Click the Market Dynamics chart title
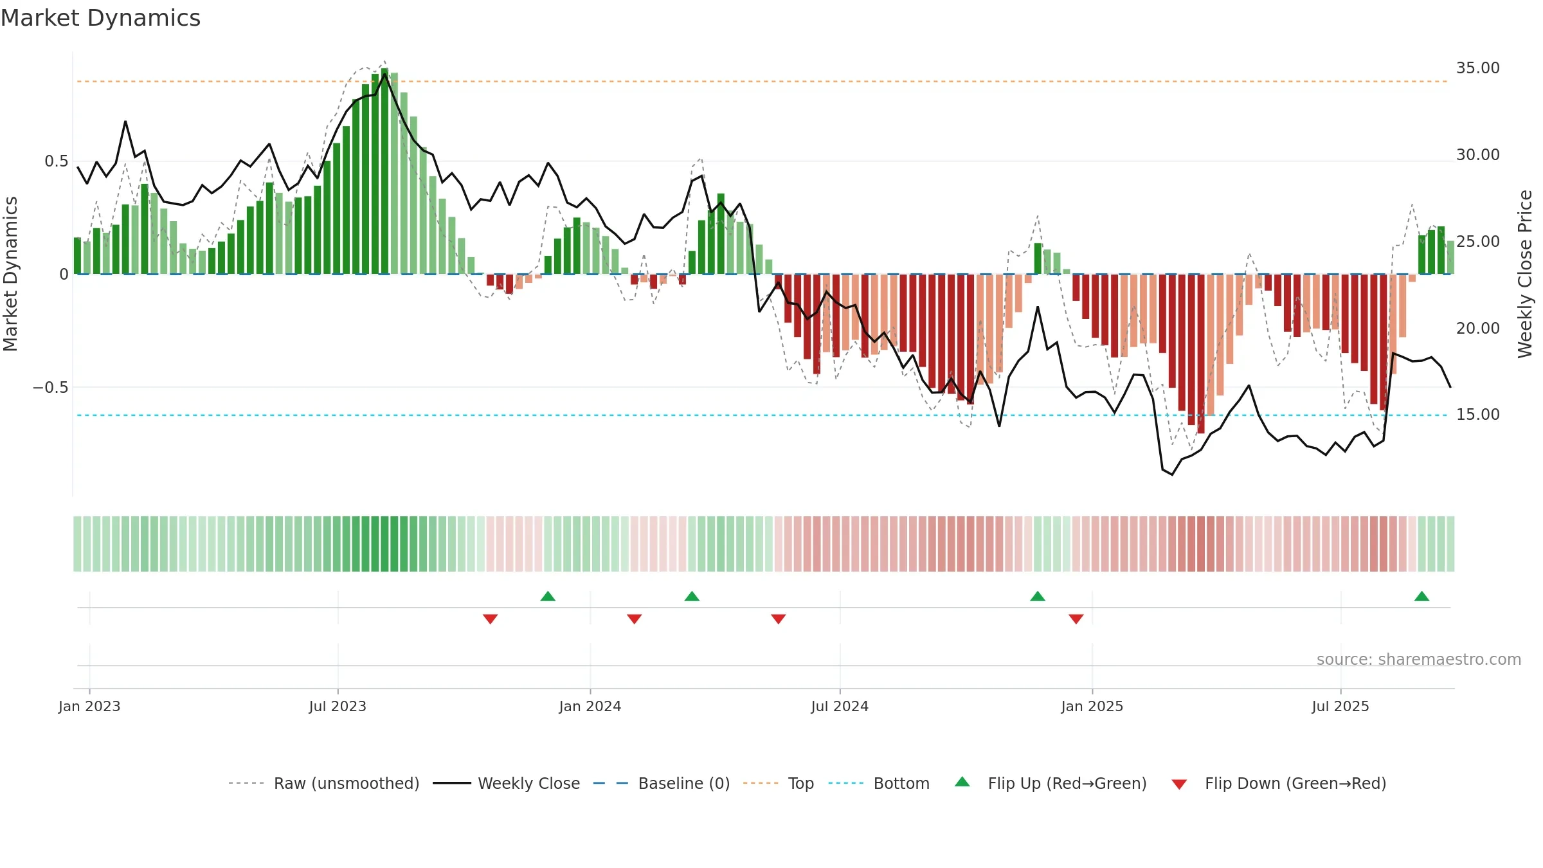Image resolution: width=1543 pixels, height=868 pixels. coord(101,18)
